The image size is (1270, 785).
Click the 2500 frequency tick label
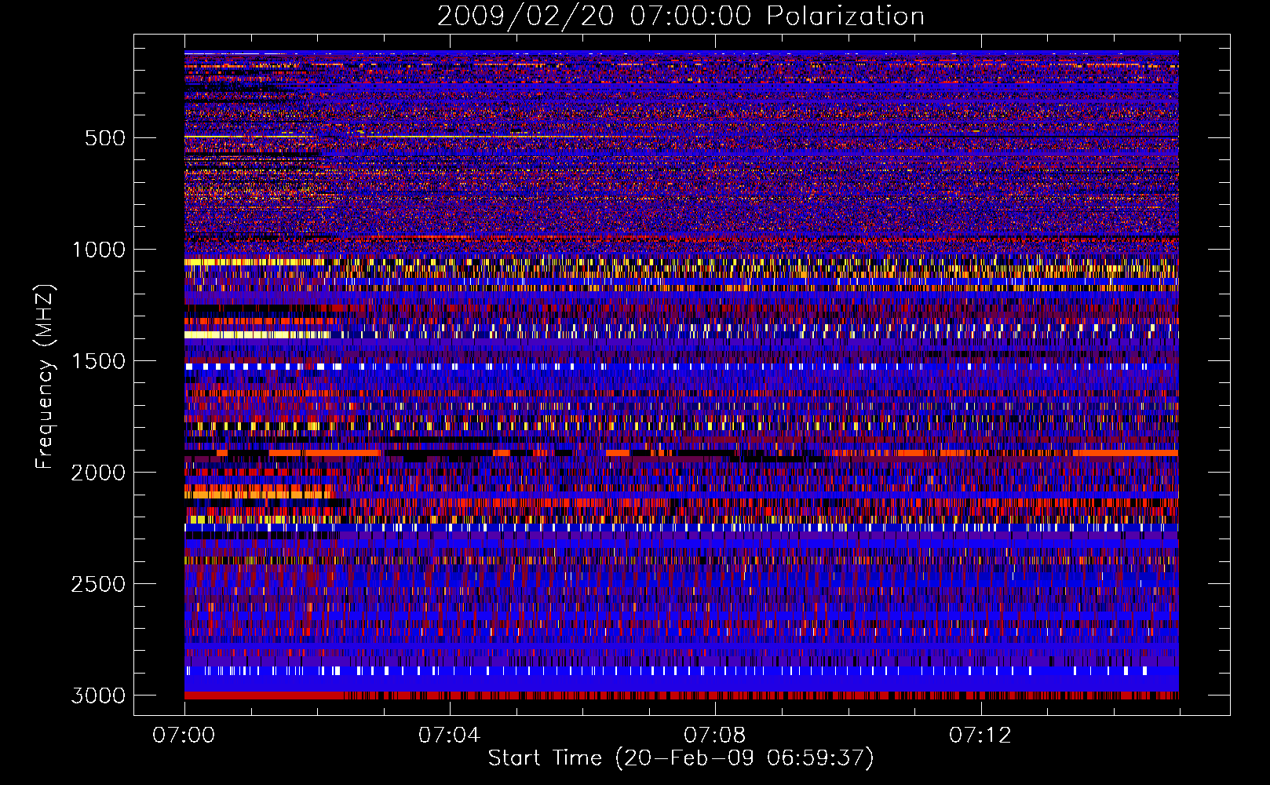(98, 584)
